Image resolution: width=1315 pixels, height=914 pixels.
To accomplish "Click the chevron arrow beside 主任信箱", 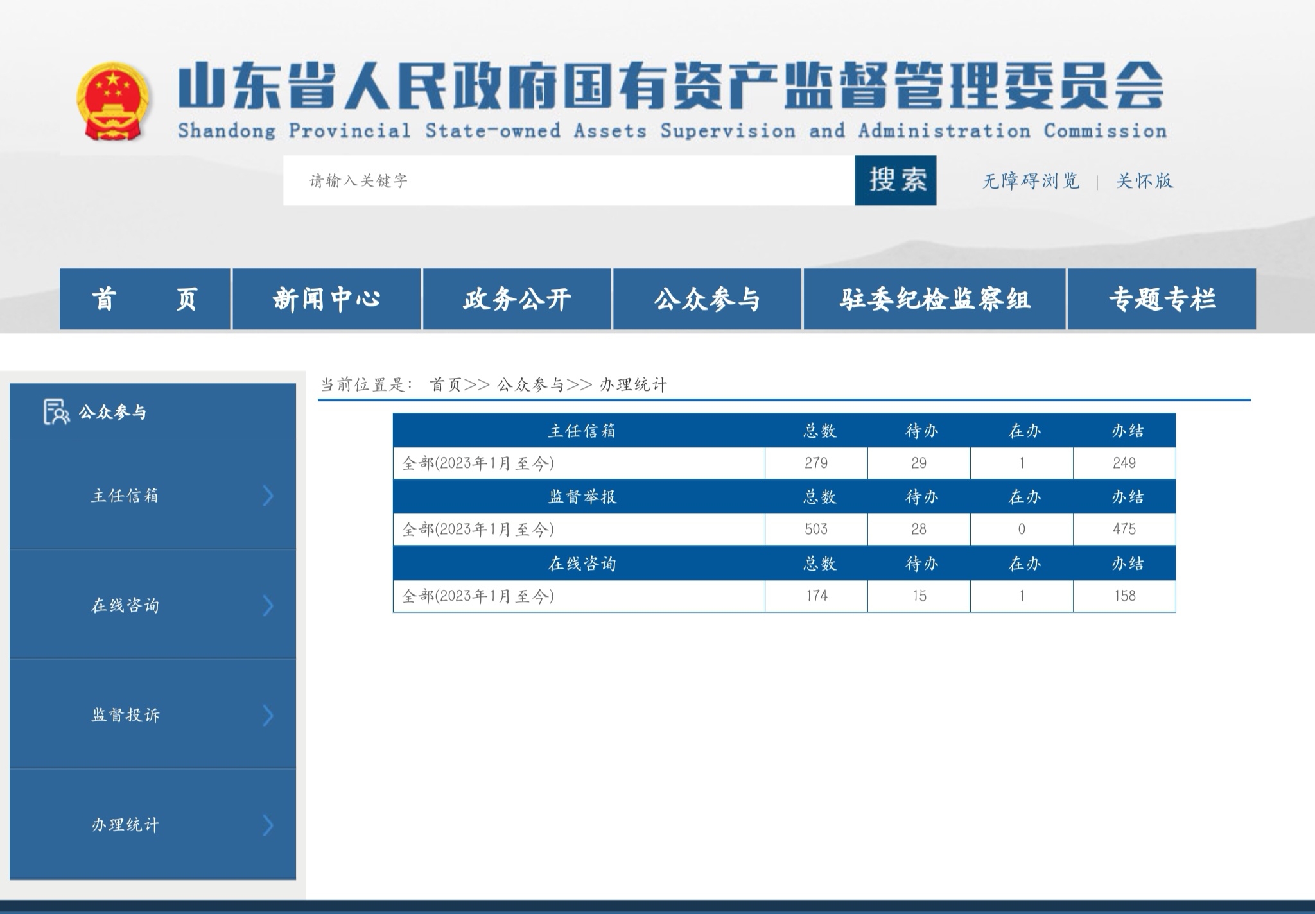I will pos(268,496).
